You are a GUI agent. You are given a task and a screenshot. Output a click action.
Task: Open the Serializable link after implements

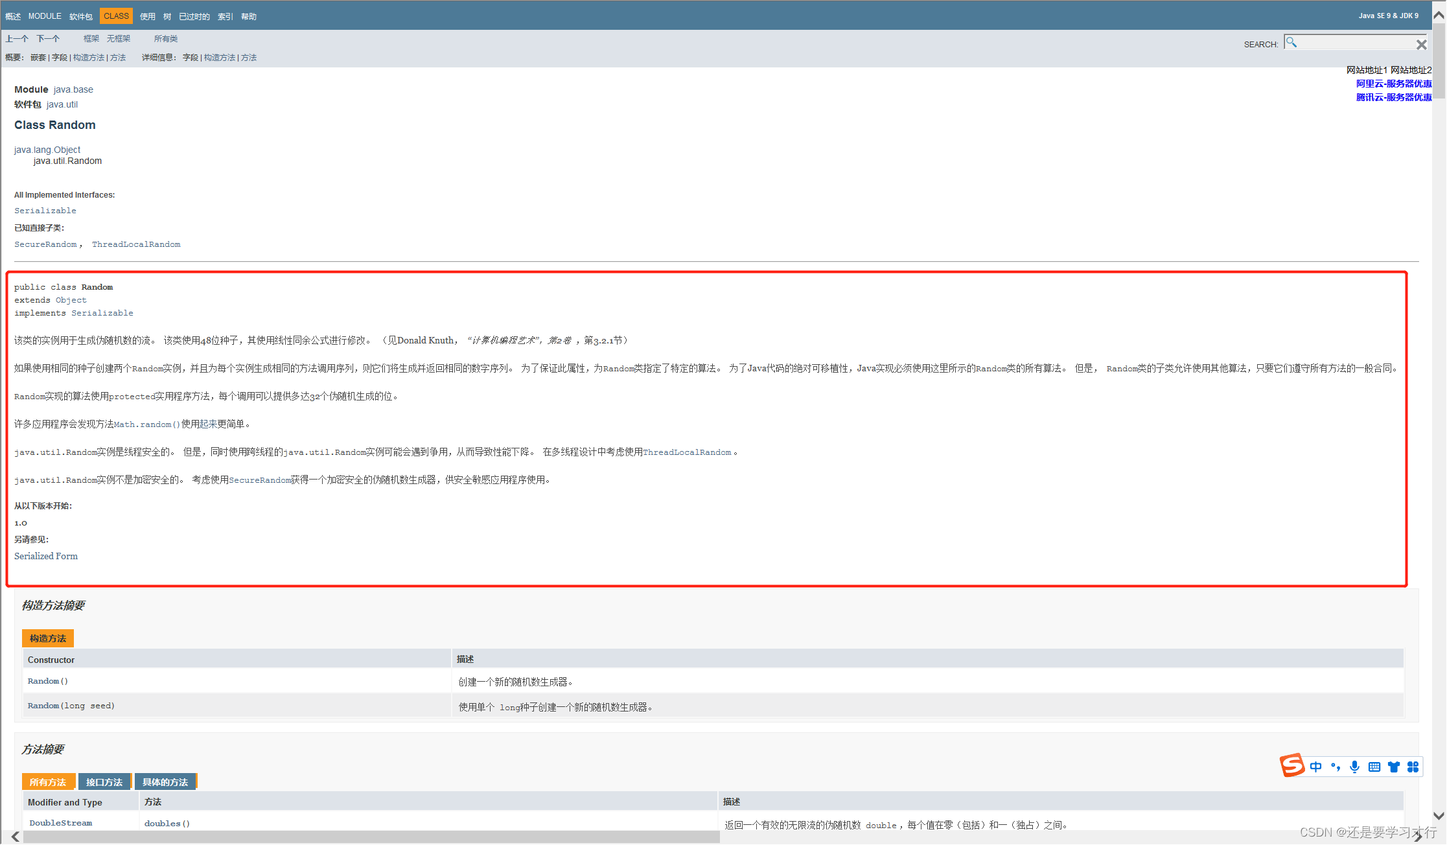coord(102,313)
